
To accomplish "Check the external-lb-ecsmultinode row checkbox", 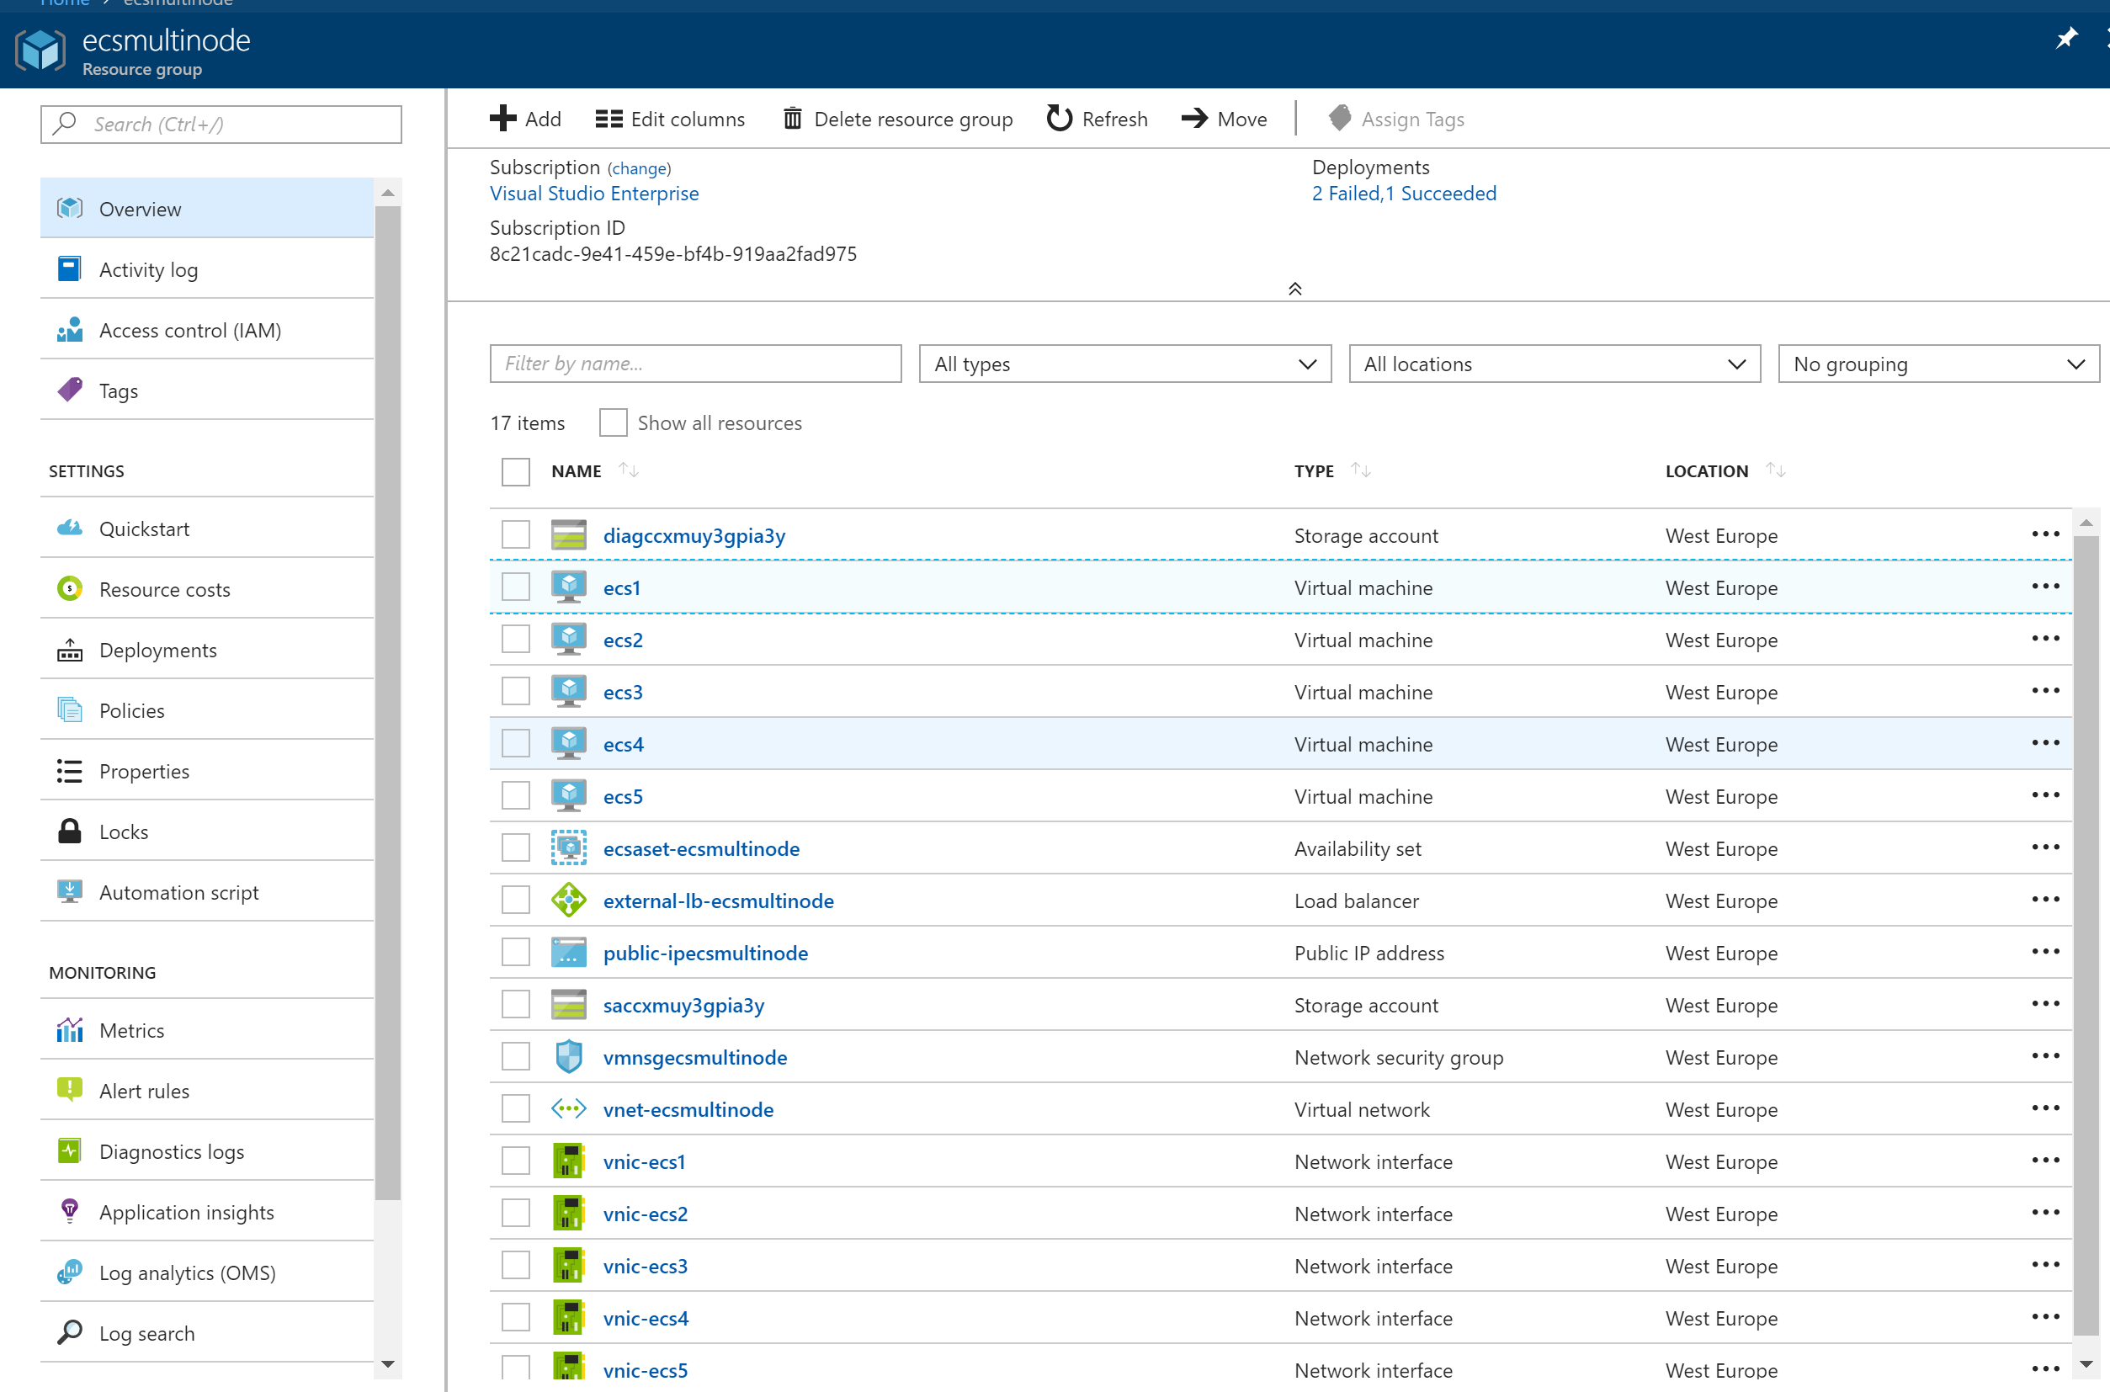I will tap(516, 901).
